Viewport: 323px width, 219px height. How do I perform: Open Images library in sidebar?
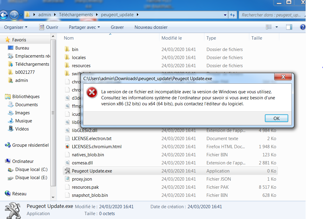coord(22,112)
